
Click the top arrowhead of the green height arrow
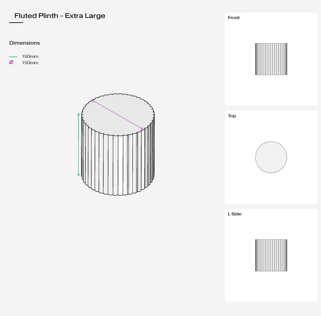coord(79,115)
